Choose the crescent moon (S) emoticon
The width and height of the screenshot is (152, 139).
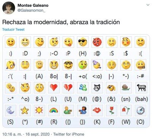[11, 111]
